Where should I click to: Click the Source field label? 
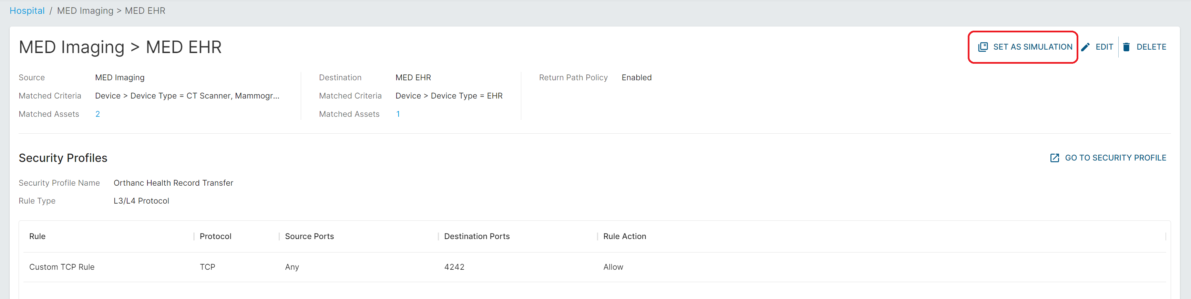coord(31,78)
